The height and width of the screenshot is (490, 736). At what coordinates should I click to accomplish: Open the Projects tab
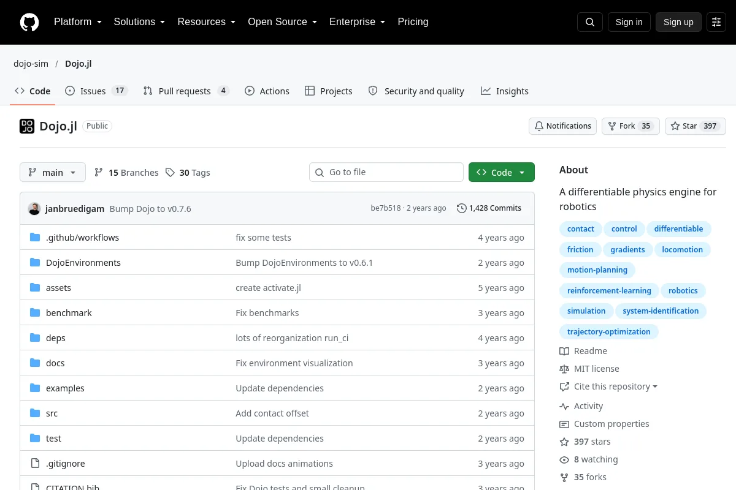point(329,91)
